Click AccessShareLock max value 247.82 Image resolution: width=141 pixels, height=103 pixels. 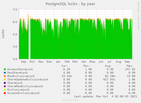pyautogui.click(x=130, y=69)
